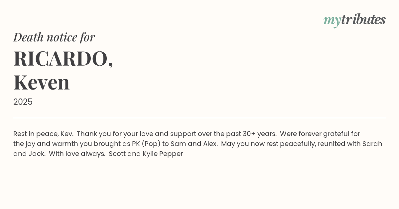Click the name Alex in the message
Screen dimensions: 399x209
point(210,144)
